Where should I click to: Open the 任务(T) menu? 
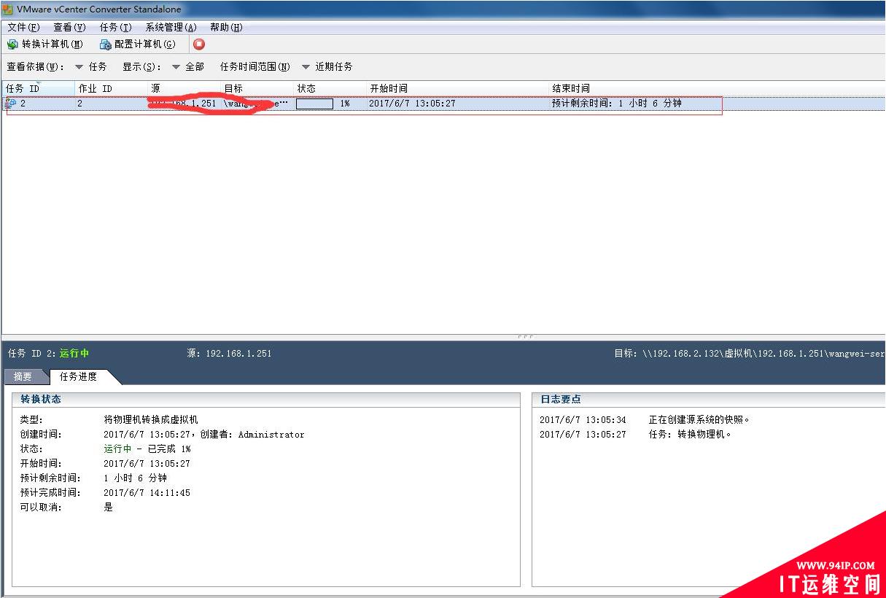[x=116, y=27]
